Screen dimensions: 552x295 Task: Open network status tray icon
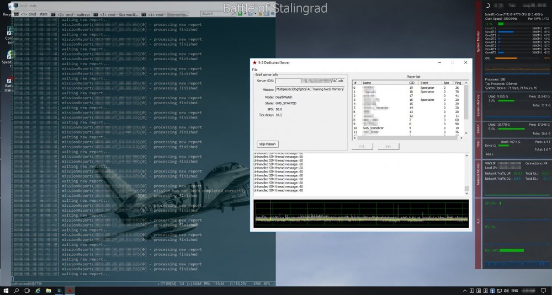click(500, 291)
